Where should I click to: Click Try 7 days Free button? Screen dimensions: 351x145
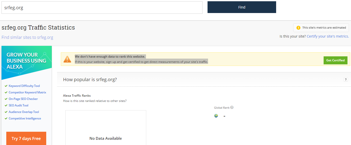[26, 138]
